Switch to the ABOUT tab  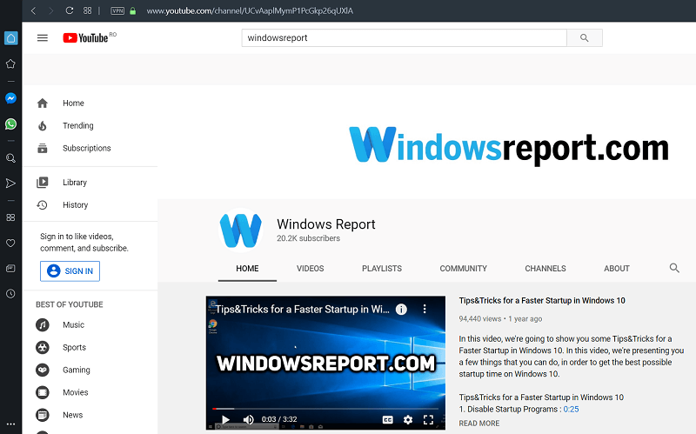tap(617, 269)
